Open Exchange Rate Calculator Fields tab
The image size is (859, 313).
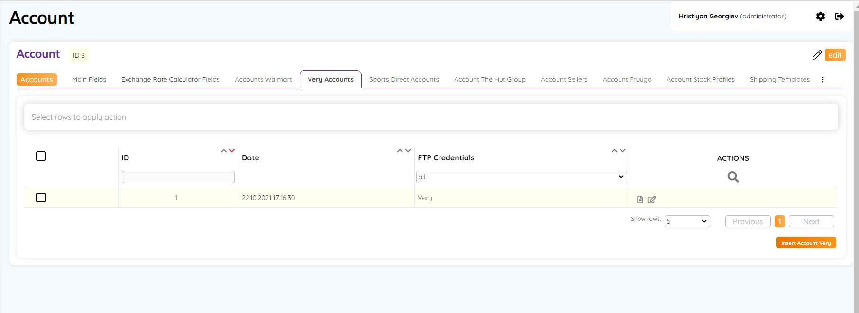(x=171, y=79)
